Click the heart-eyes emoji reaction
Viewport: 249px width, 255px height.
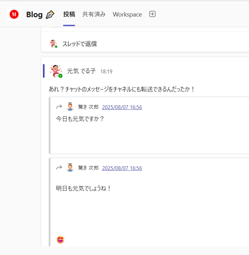60,240
